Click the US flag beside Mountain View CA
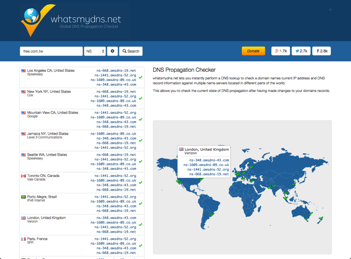Image resolution: width=351 pixels, height=259 pixels. point(23,113)
